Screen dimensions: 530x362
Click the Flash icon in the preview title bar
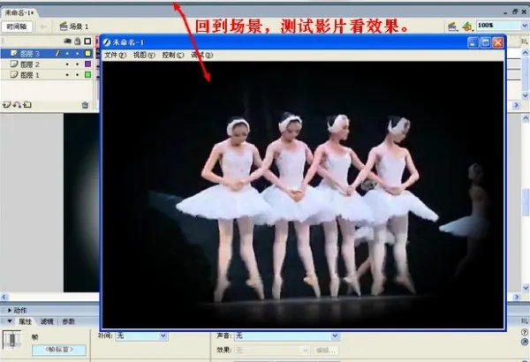point(107,42)
